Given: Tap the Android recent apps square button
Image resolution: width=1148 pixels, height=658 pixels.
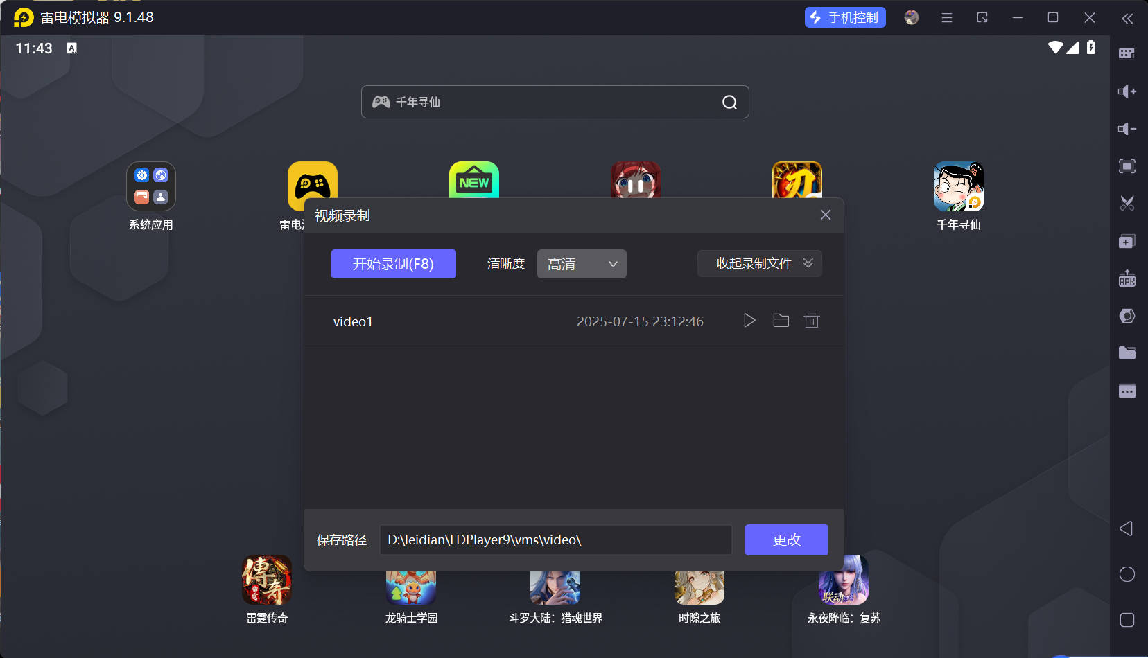Looking at the screenshot, I should (x=1127, y=620).
